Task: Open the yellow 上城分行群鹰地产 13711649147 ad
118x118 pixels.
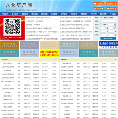Action: pyautogui.click(x=49, y=53)
